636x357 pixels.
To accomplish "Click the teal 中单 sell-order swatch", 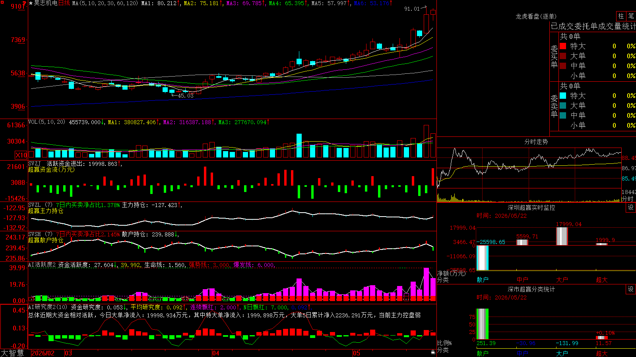I will [x=563, y=115].
